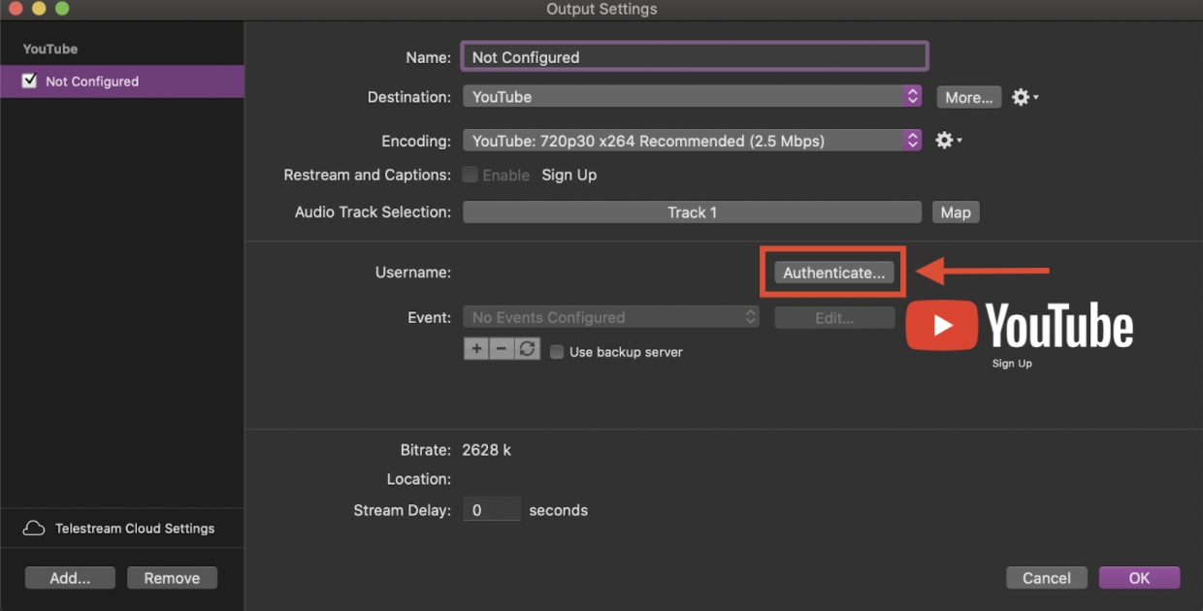Viewport: 1203px width, 611px height.
Task: Cancel the output settings dialog
Action: 1047,578
